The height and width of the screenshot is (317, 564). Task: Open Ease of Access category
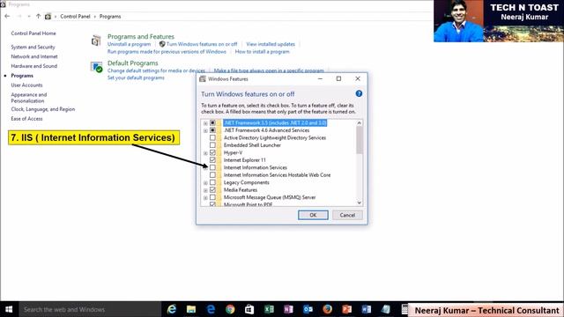[x=26, y=119]
